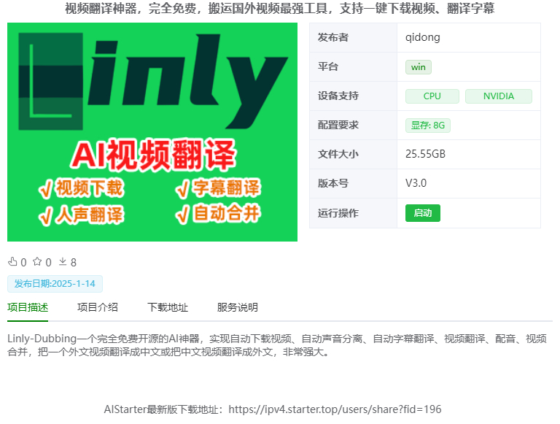Click the 配置要求 label cell
Screen dimensions: 560x424
[x=353, y=125]
